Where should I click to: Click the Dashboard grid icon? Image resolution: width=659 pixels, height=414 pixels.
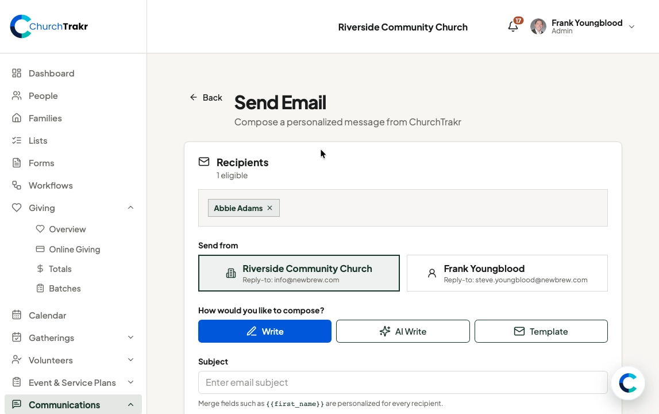click(17, 73)
